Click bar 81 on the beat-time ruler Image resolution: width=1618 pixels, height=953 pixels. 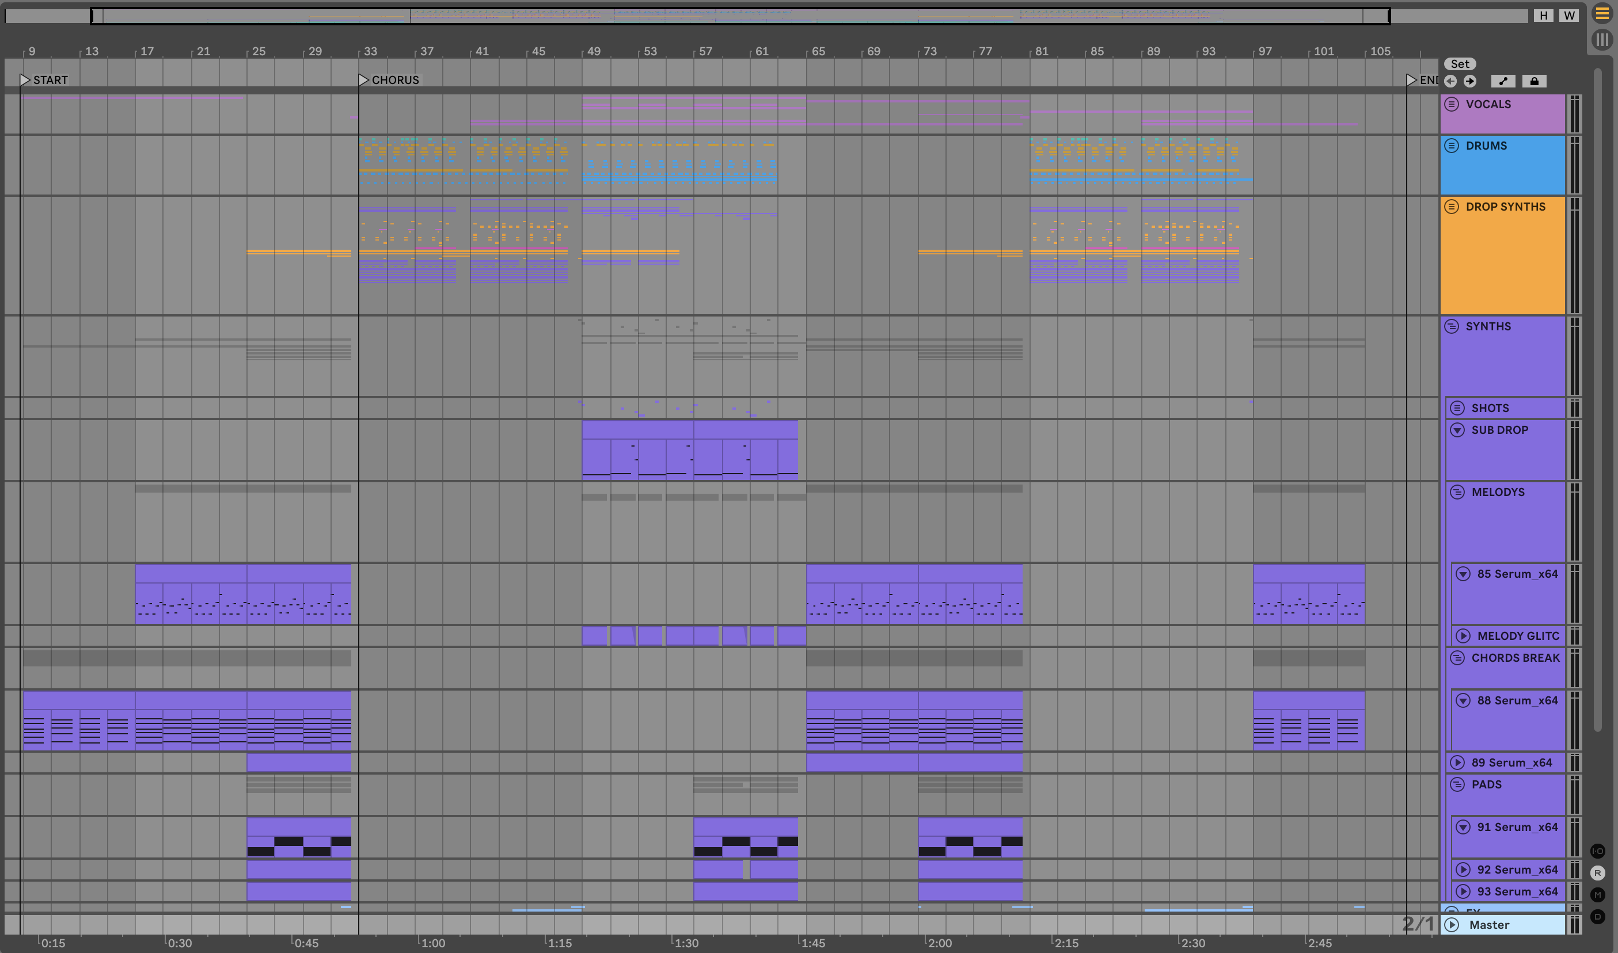coord(1042,51)
